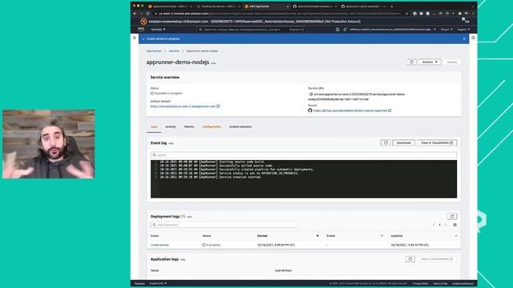
Task: Open the browser extensions puzzle icon
Action: (x=459, y=14)
